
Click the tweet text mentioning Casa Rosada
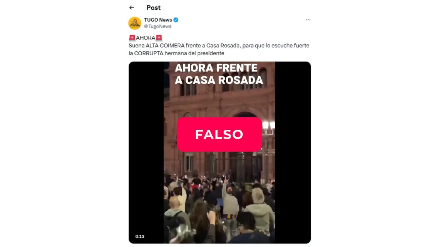point(219,49)
